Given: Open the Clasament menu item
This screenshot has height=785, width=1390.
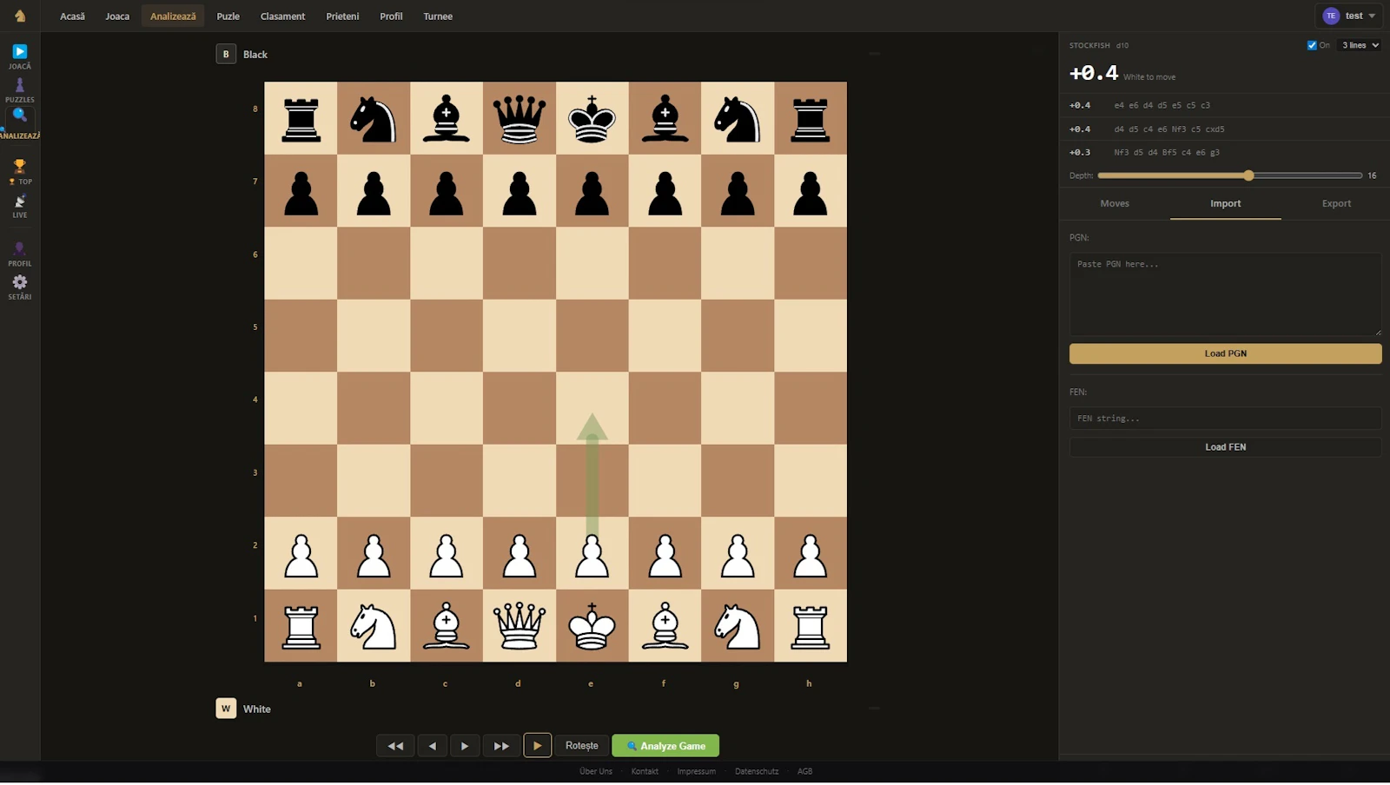Looking at the screenshot, I should point(283,16).
